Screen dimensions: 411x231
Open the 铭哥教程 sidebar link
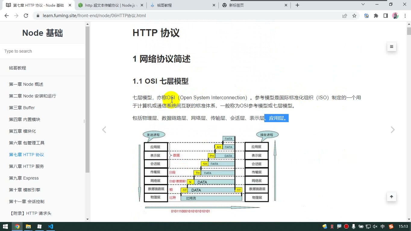pyautogui.click(x=17, y=68)
